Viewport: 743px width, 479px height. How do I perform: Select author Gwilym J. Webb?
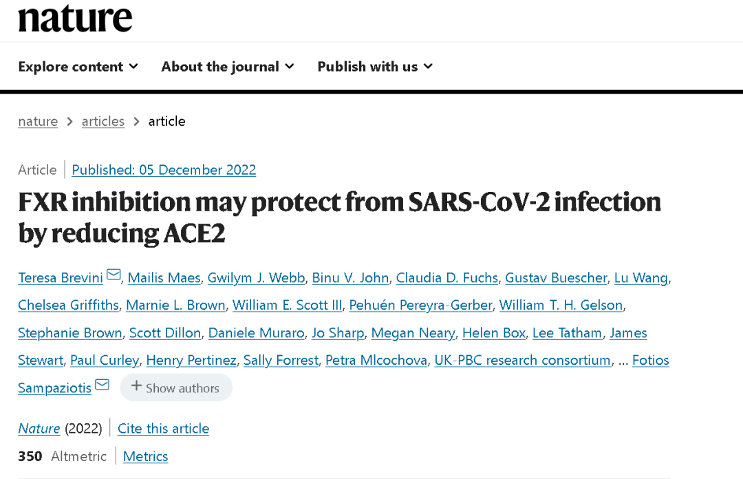[257, 278]
